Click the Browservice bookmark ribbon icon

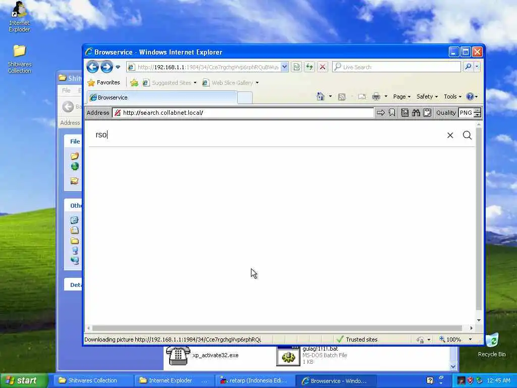point(392,113)
